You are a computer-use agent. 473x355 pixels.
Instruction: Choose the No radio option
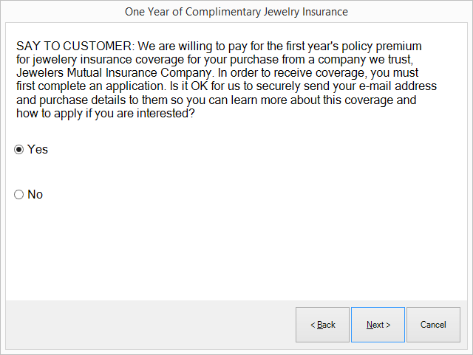tap(19, 195)
